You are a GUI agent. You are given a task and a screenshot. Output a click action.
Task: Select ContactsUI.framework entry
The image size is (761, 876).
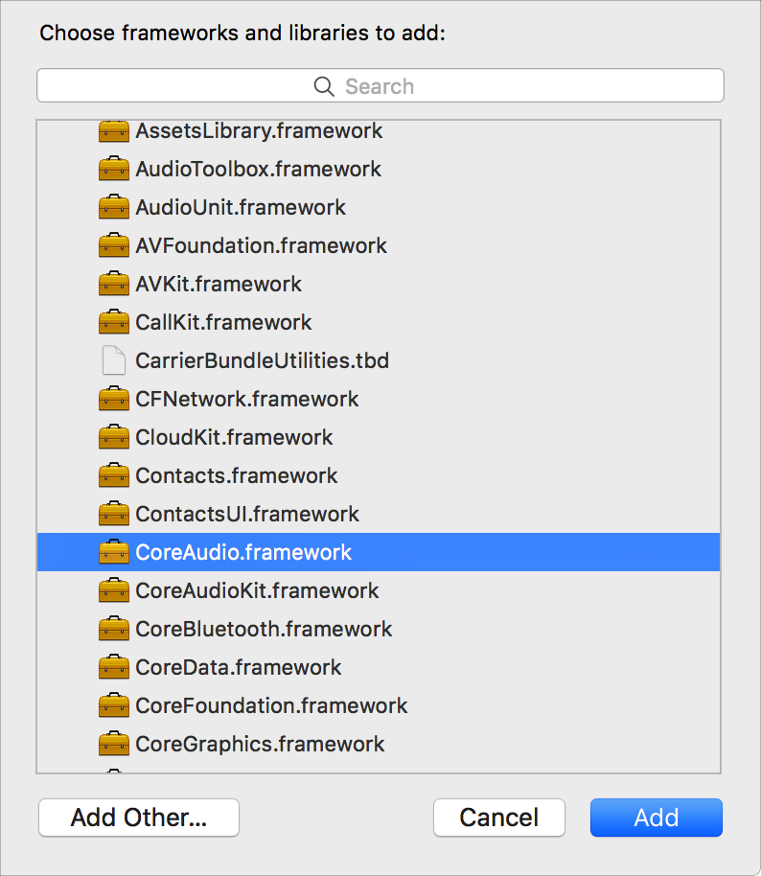click(x=247, y=514)
